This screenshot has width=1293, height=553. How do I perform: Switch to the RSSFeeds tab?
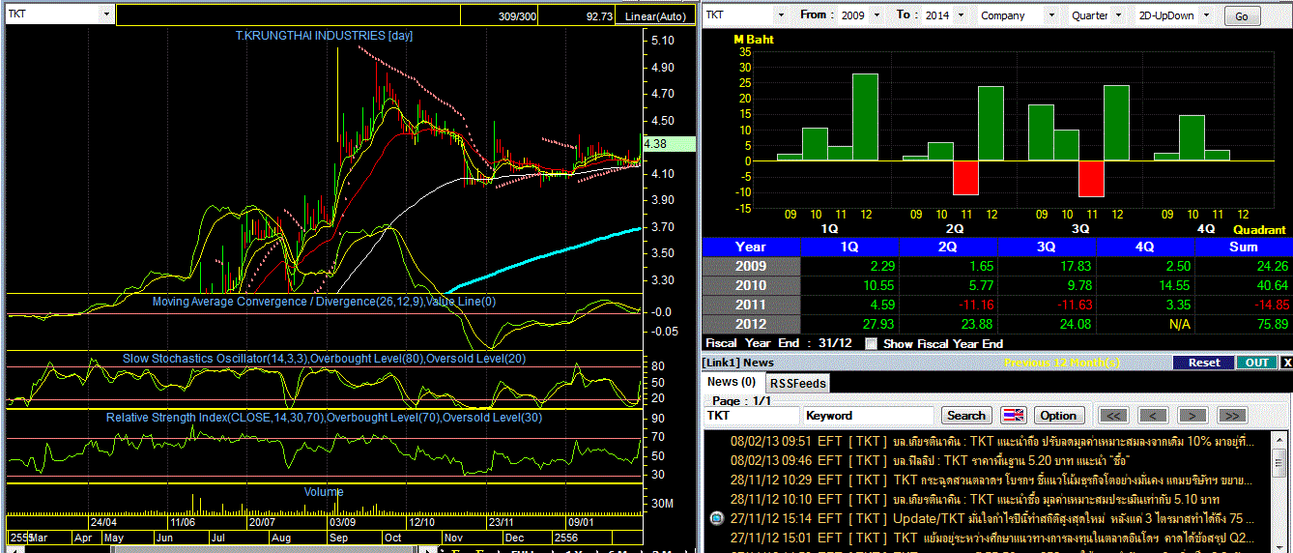797,383
